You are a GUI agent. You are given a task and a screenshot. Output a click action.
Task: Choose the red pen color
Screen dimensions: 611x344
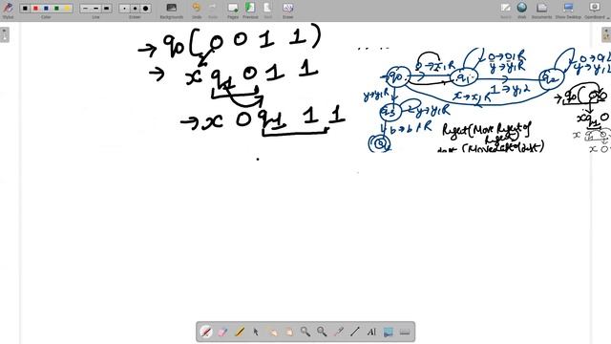tap(35, 9)
